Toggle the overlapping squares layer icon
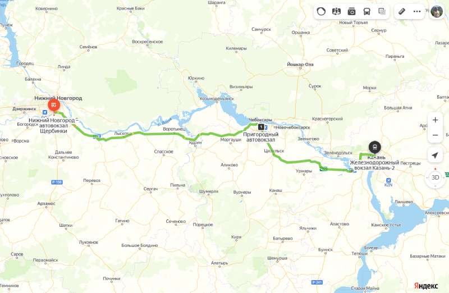This screenshot has height=293, width=449. point(382,11)
